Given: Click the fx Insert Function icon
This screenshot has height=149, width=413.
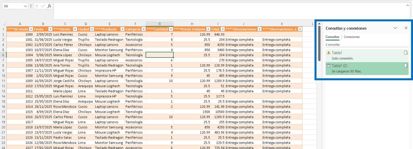Looking at the screenshot, I should click(49, 6).
